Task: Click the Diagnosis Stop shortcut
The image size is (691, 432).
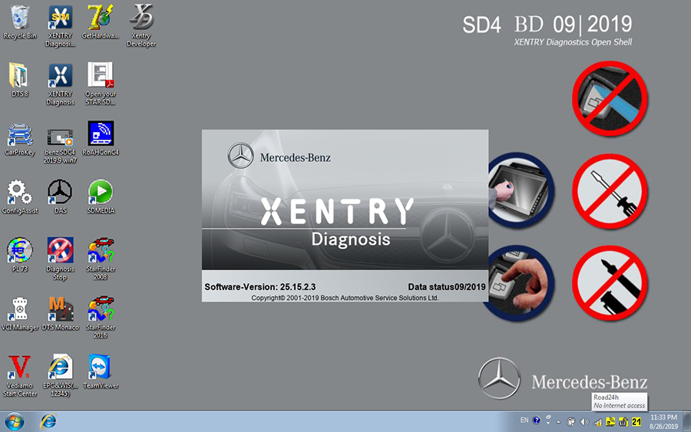Action: 60,250
